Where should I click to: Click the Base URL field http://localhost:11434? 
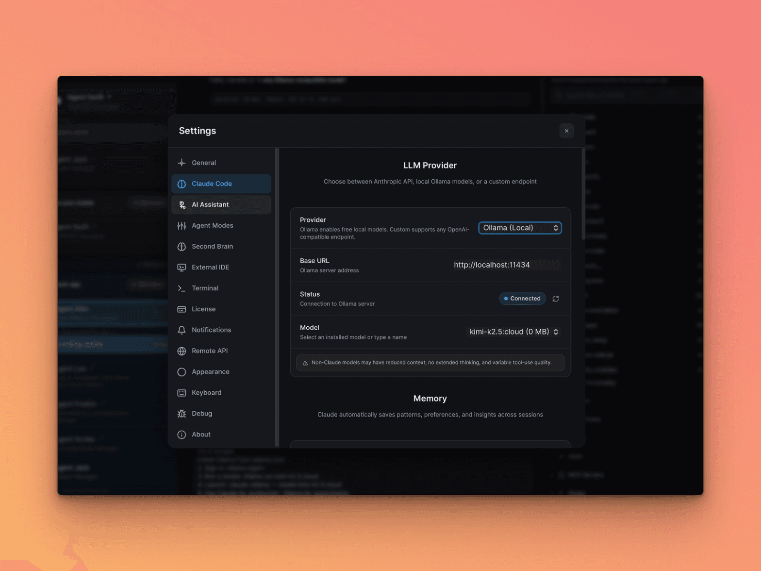506,265
